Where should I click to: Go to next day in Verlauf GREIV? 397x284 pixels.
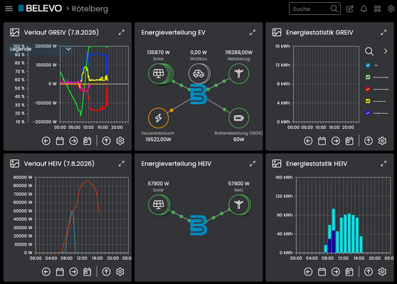click(73, 141)
